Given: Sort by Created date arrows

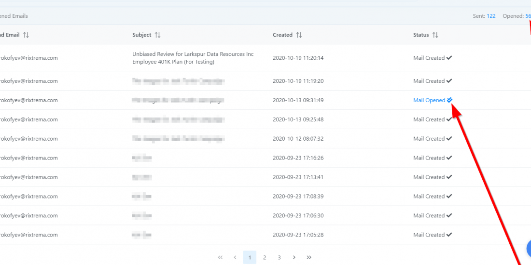Looking at the screenshot, I should tap(299, 35).
